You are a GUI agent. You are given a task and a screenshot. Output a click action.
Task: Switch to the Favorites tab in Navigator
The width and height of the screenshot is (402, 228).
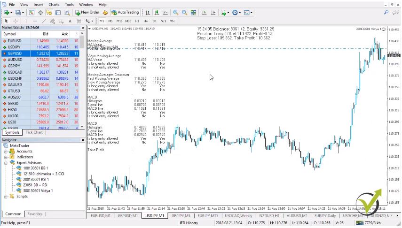[x=35, y=214]
